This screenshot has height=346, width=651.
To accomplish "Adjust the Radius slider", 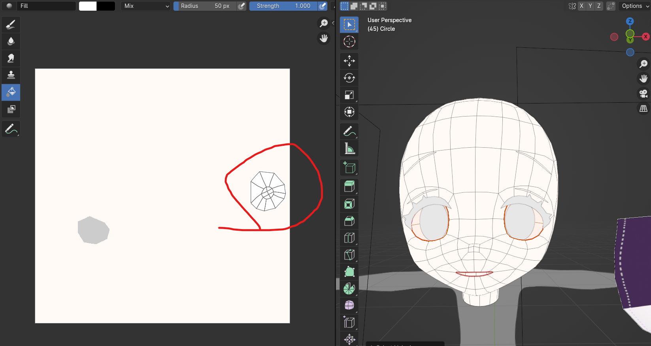I will 205,6.
